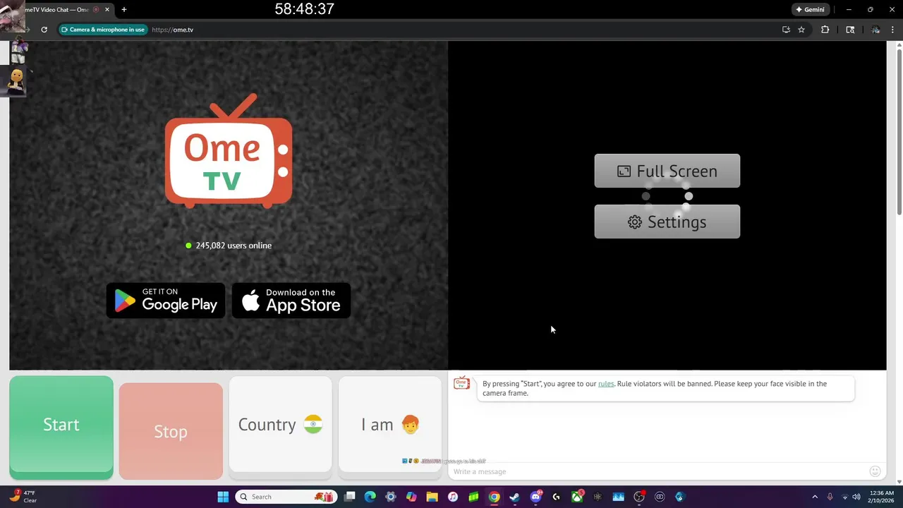This screenshot has width=903, height=508.
Task: Open the Xbox app from the taskbar
Action: coord(577,497)
